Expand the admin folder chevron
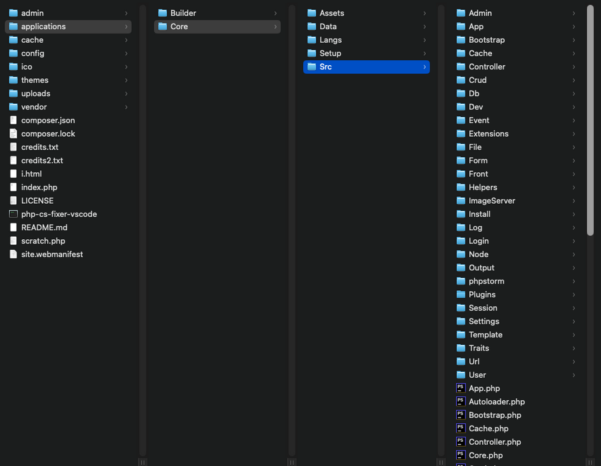The width and height of the screenshot is (601, 466). coord(126,12)
